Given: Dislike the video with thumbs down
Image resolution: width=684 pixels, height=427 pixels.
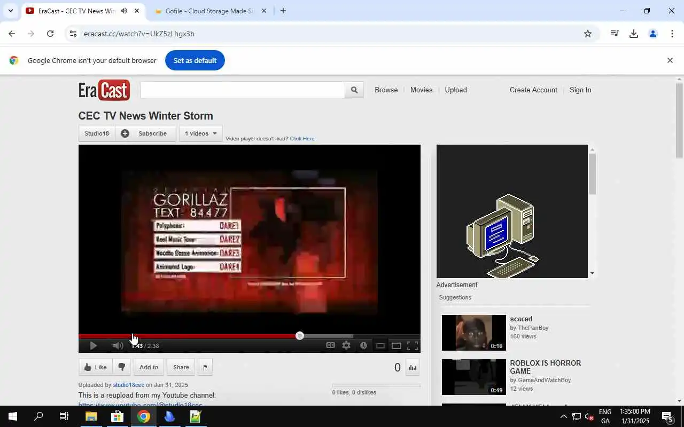Looking at the screenshot, I should click(x=121, y=367).
